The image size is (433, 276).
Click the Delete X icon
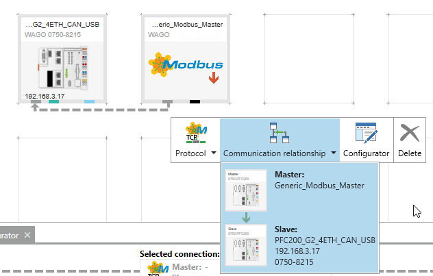[x=410, y=133]
